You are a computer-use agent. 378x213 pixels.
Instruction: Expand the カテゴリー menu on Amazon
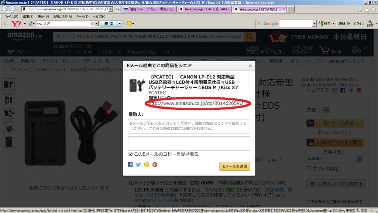pyautogui.click(x=18, y=52)
